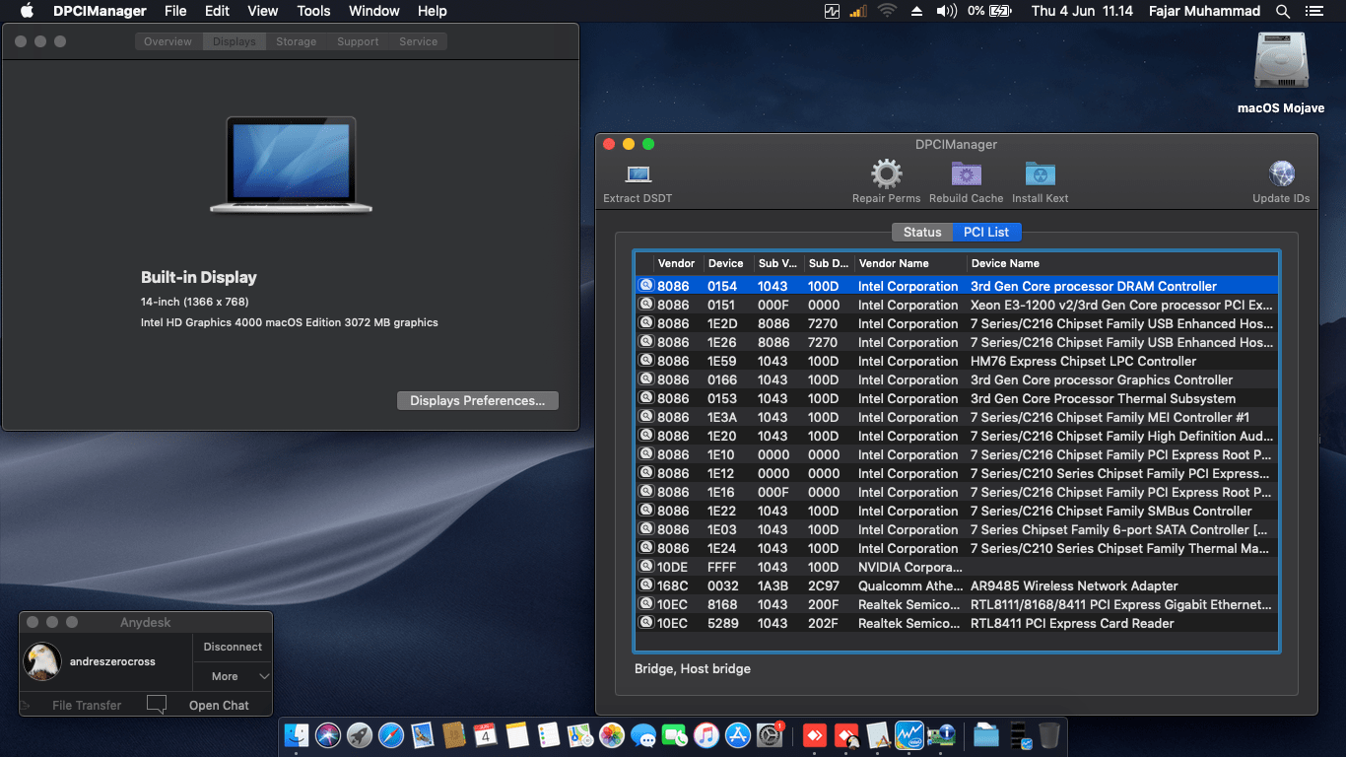Select the AR9485 Wireless Network Adapter row
Viewport: 1346px width, 757px height.
(x=956, y=585)
